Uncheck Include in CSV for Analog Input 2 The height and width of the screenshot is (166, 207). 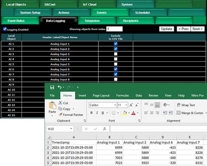[116, 49]
